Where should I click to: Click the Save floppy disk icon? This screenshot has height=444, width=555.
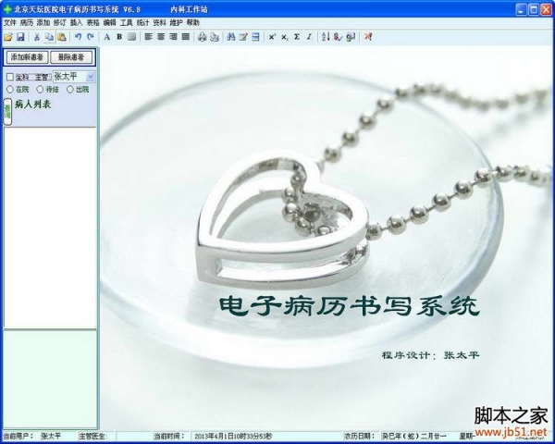pos(20,37)
